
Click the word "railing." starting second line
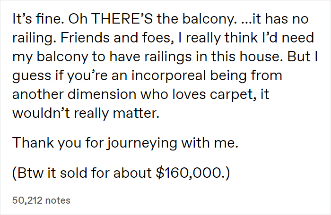35,38
